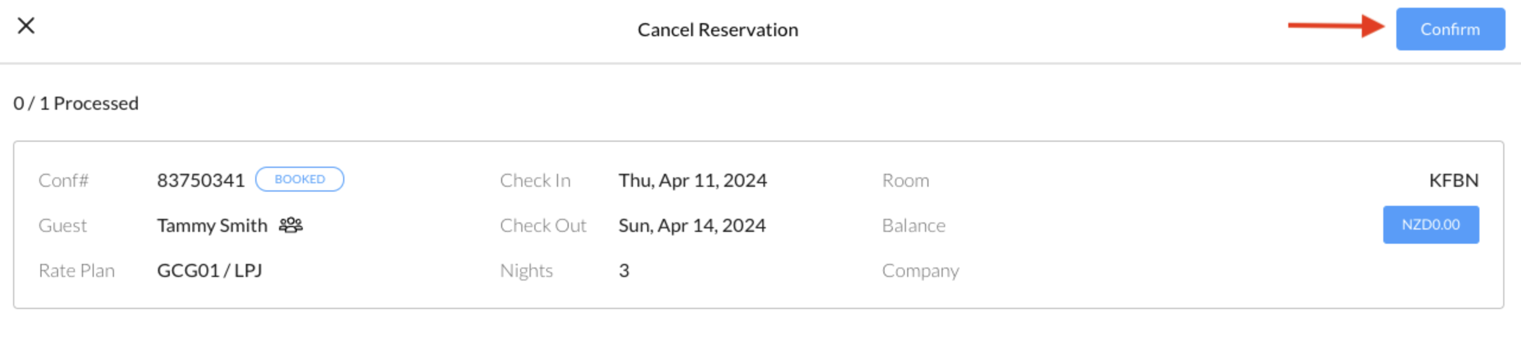Click the X to close Cancel Reservation dialog
The width and height of the screenshot is (1521, 344).
tap(27, 27)
